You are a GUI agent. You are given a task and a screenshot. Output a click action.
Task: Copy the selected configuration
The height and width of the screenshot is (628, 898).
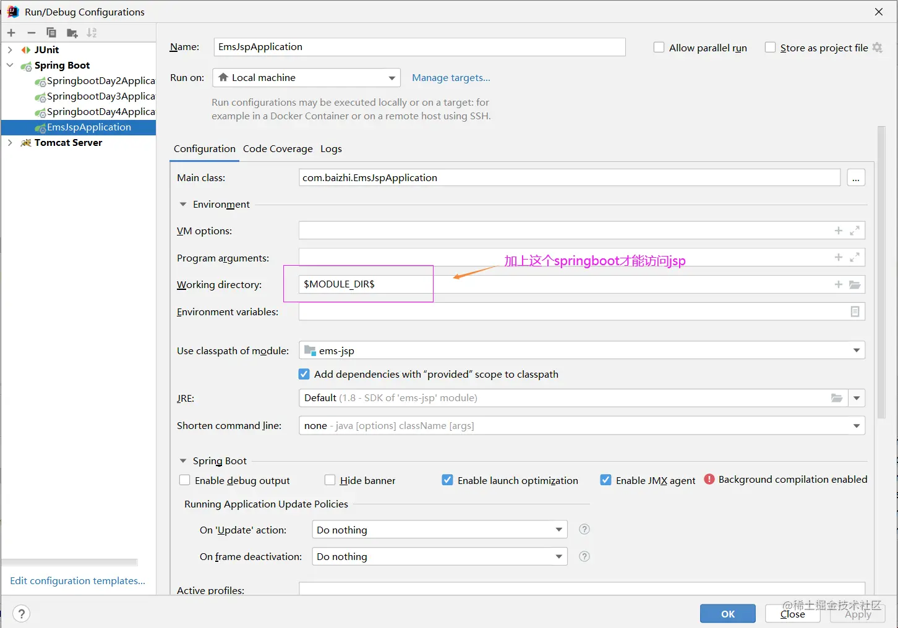(51, 33)
